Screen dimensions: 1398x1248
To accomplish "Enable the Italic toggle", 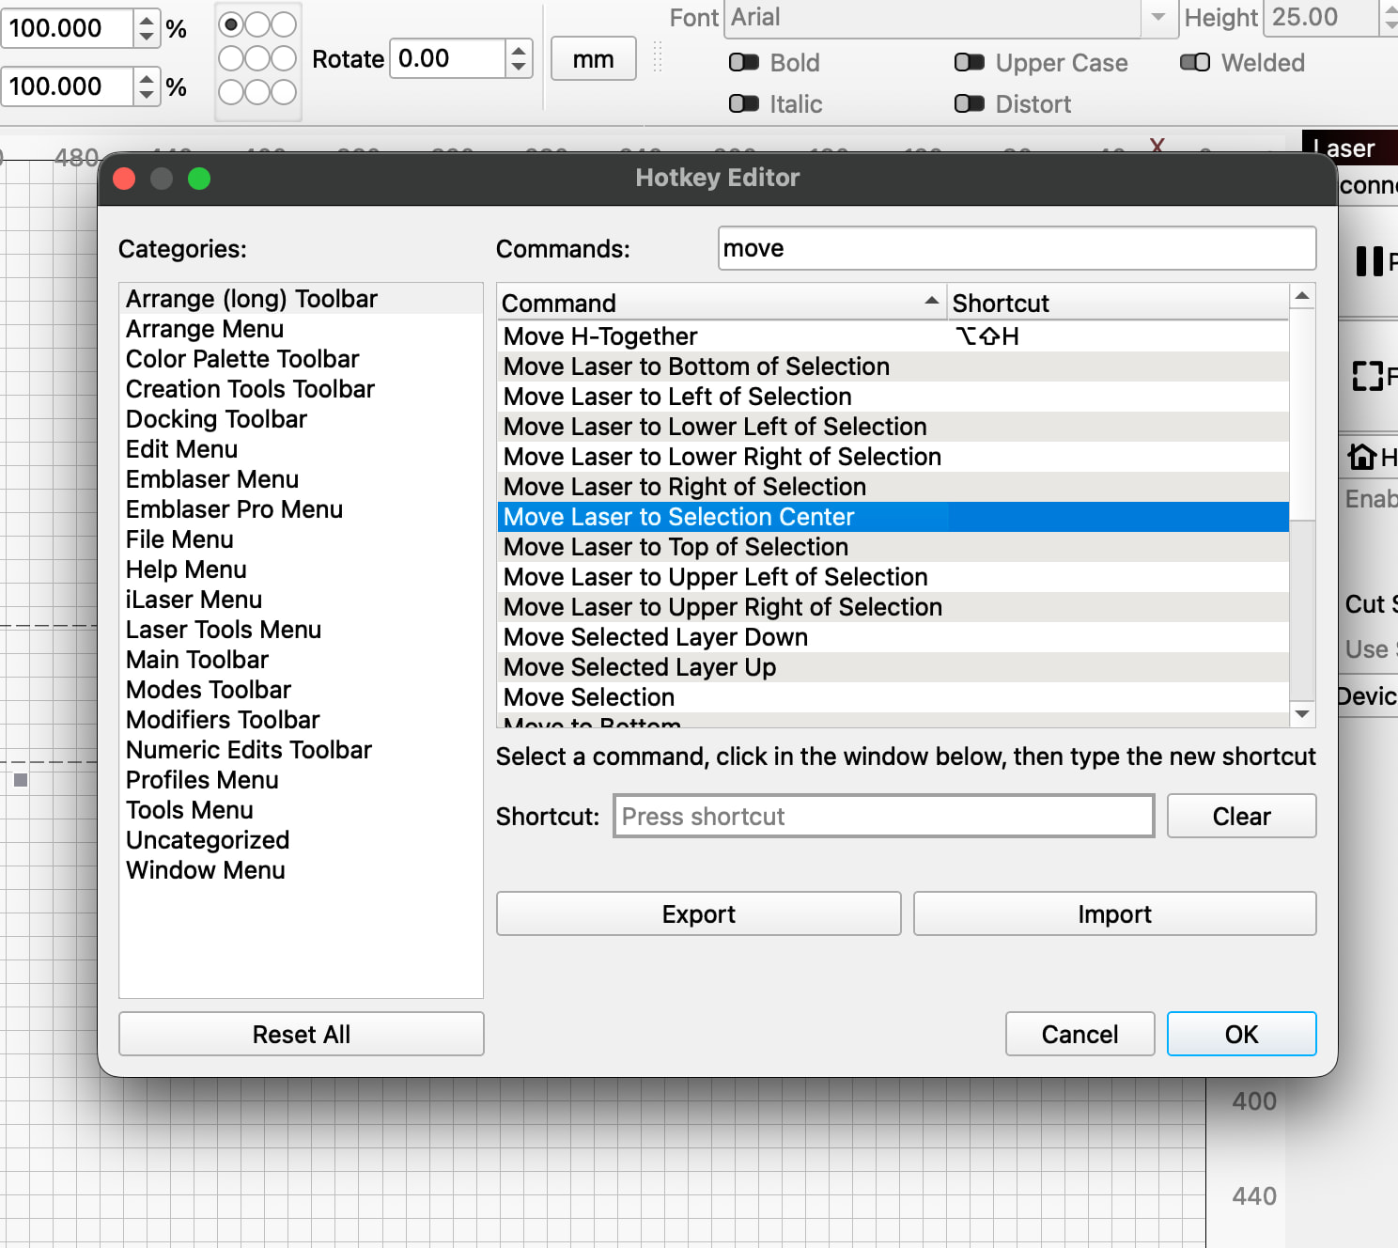I will (x=744, y=104).
